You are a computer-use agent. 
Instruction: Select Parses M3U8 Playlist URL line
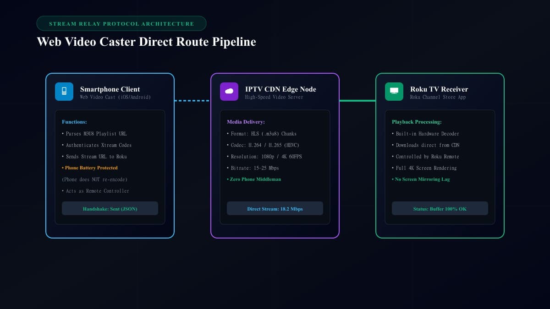click(94, 134)
